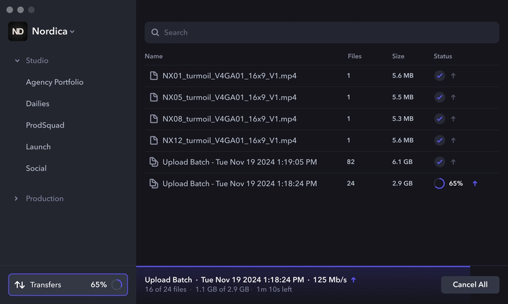Open Agency Portfolio in the sidebar
The height and width of the screenshot is (304, 508).
pyautogui.click(x=55, y=82)
